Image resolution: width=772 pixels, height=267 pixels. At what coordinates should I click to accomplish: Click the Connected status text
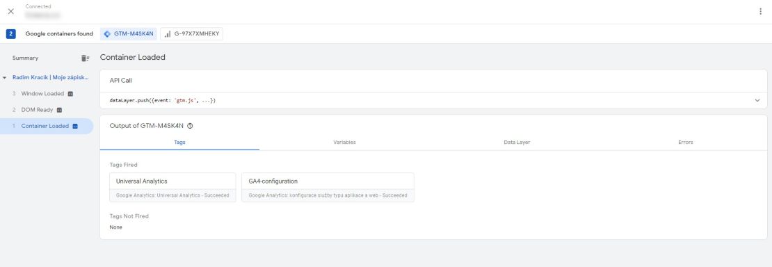pos(38,7)
